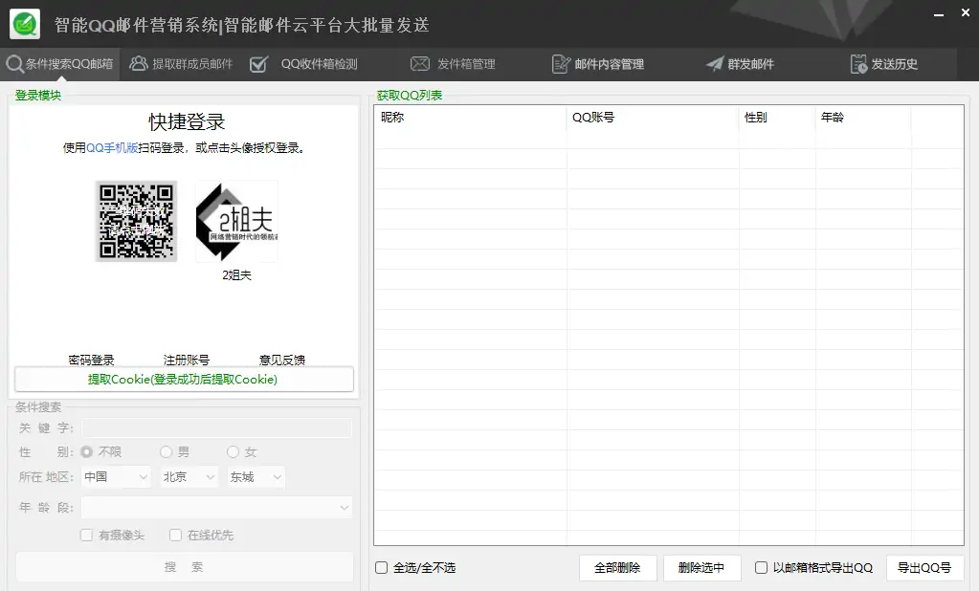Click the 昵称 column header
979x591 pixels.
471,118
